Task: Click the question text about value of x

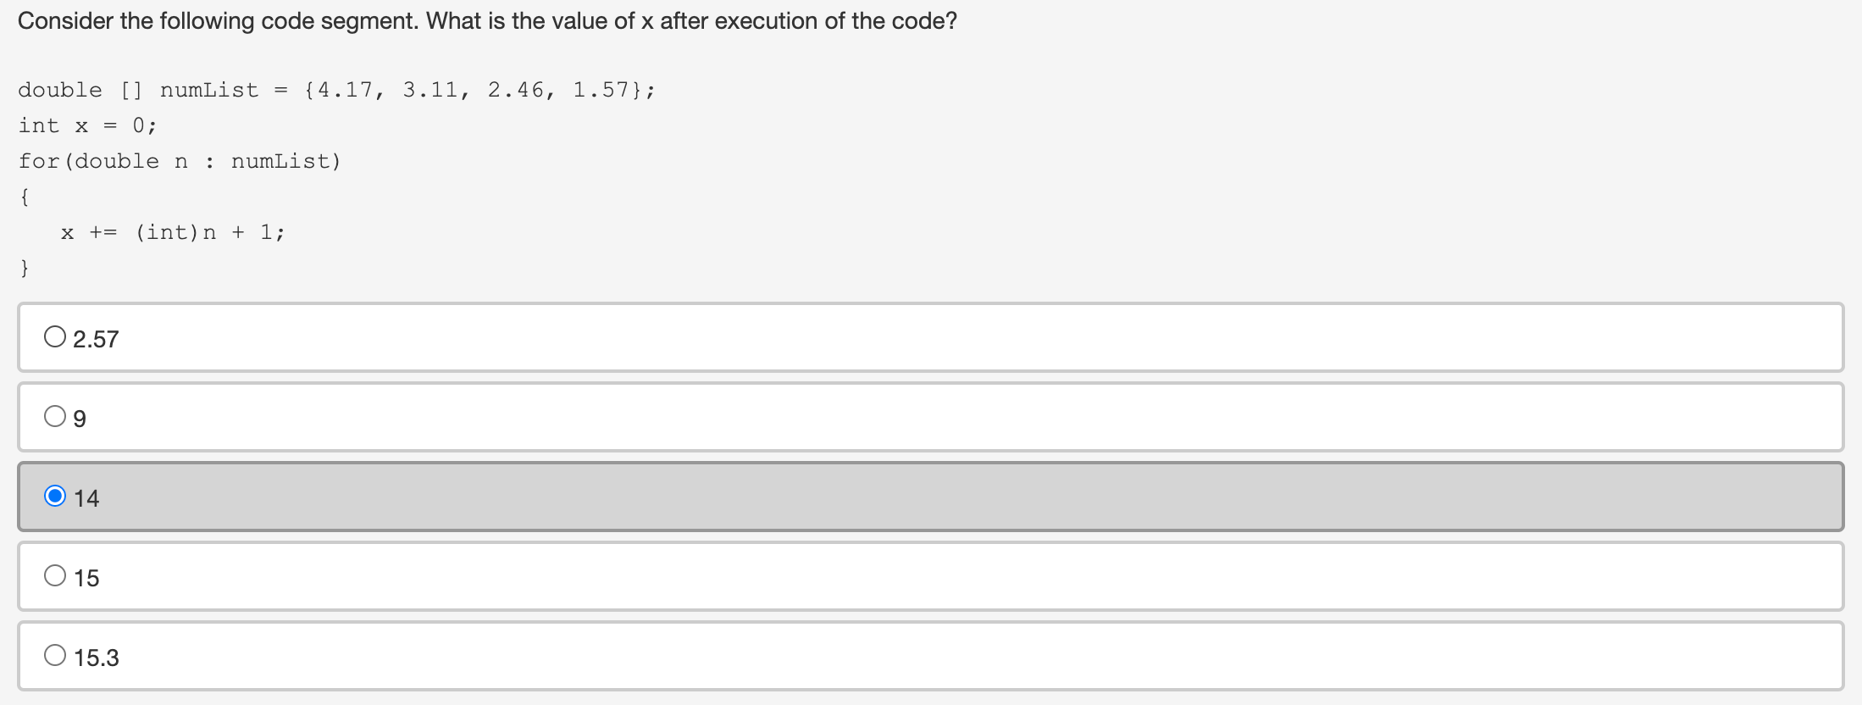Action: 488,20
